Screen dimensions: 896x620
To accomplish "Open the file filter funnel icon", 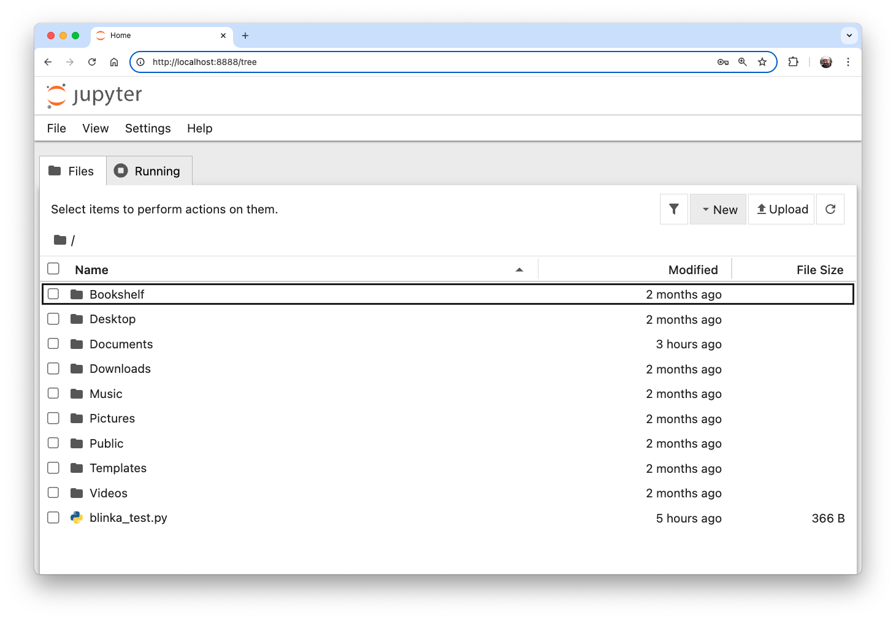I will (673, 209).
